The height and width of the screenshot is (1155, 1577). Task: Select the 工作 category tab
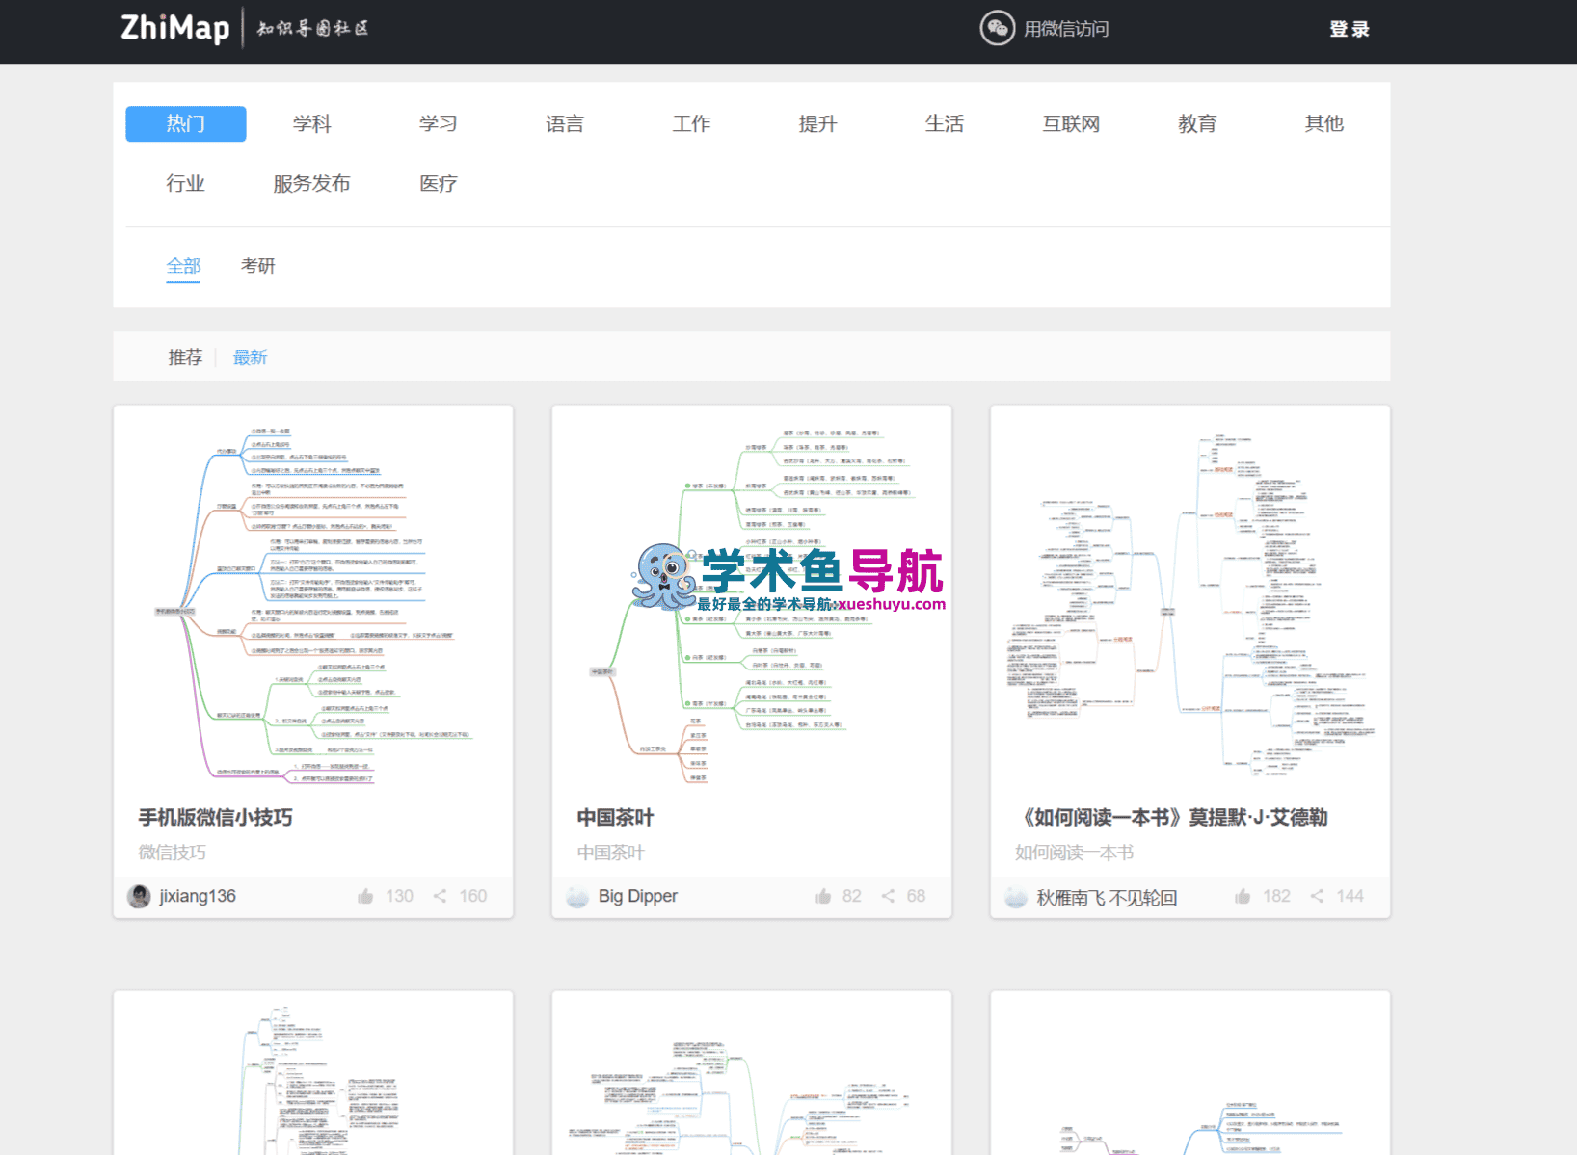coord(691,123)
